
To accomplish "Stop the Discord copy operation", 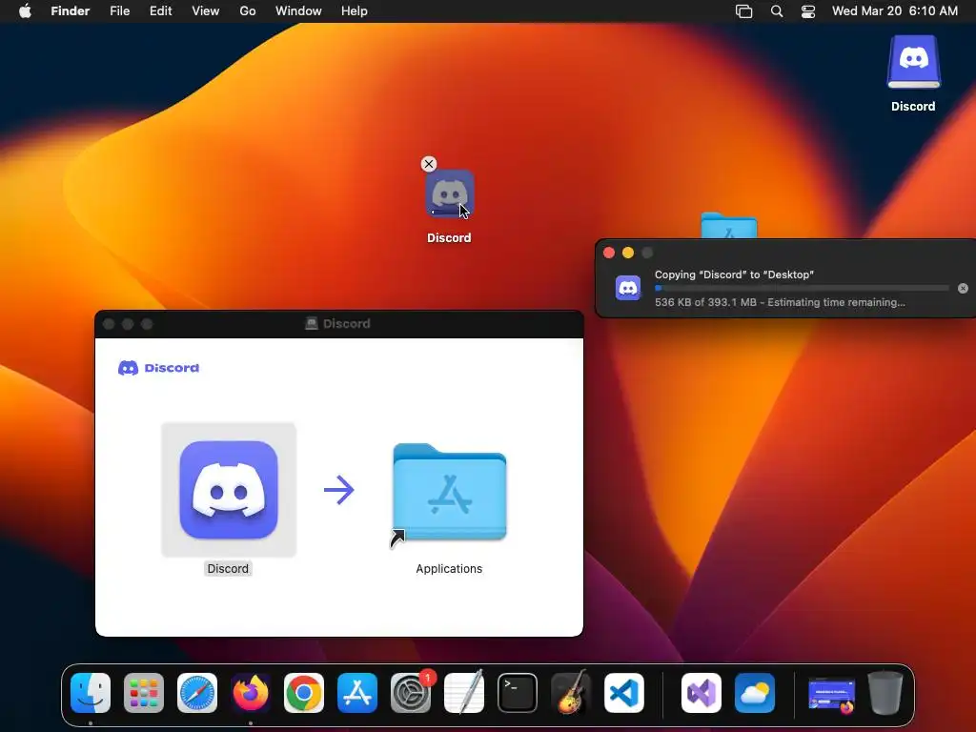I will click(x=963, y=288).
